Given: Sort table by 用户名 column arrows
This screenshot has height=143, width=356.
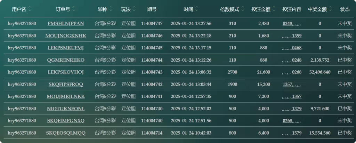Looking at the screenshot, I should [30, 9].
